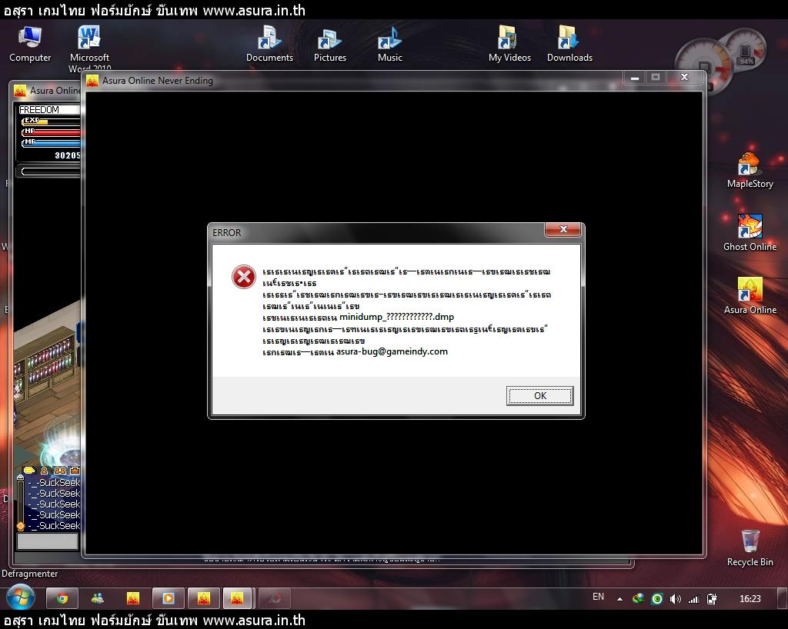Click the Windows Start orb

click(21, 598)
